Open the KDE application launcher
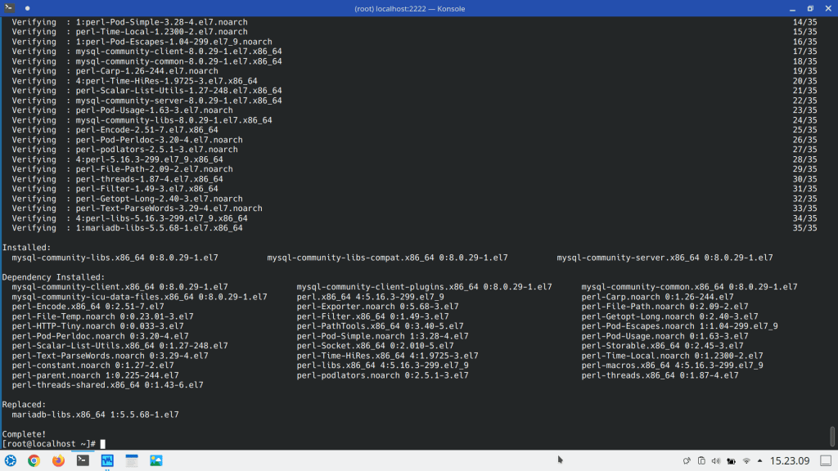 10,460
